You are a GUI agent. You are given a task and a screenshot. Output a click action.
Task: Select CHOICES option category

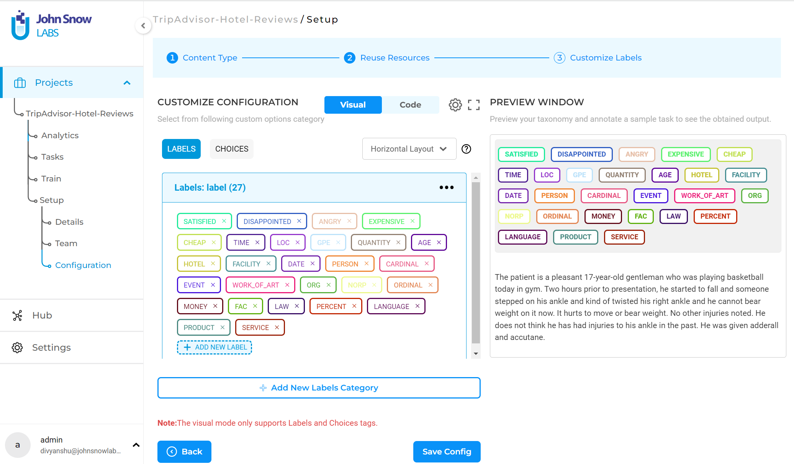tap(232, 149)
